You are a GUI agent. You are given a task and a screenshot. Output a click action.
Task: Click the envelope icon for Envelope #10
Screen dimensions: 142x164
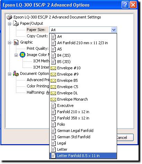pos(53,68)
